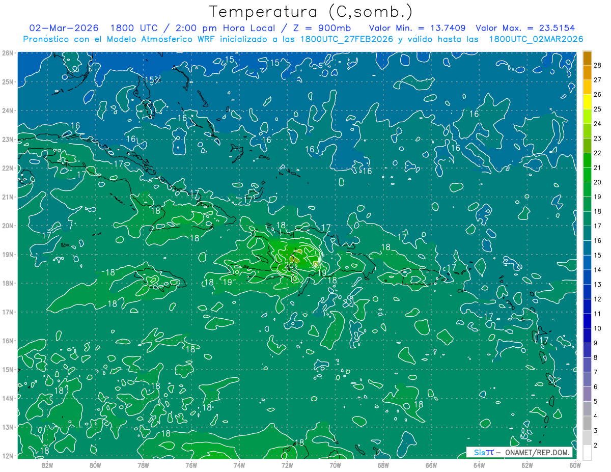
Task: Click the dark blue colorbar swatch for 10
Action: tap(587, 321)
